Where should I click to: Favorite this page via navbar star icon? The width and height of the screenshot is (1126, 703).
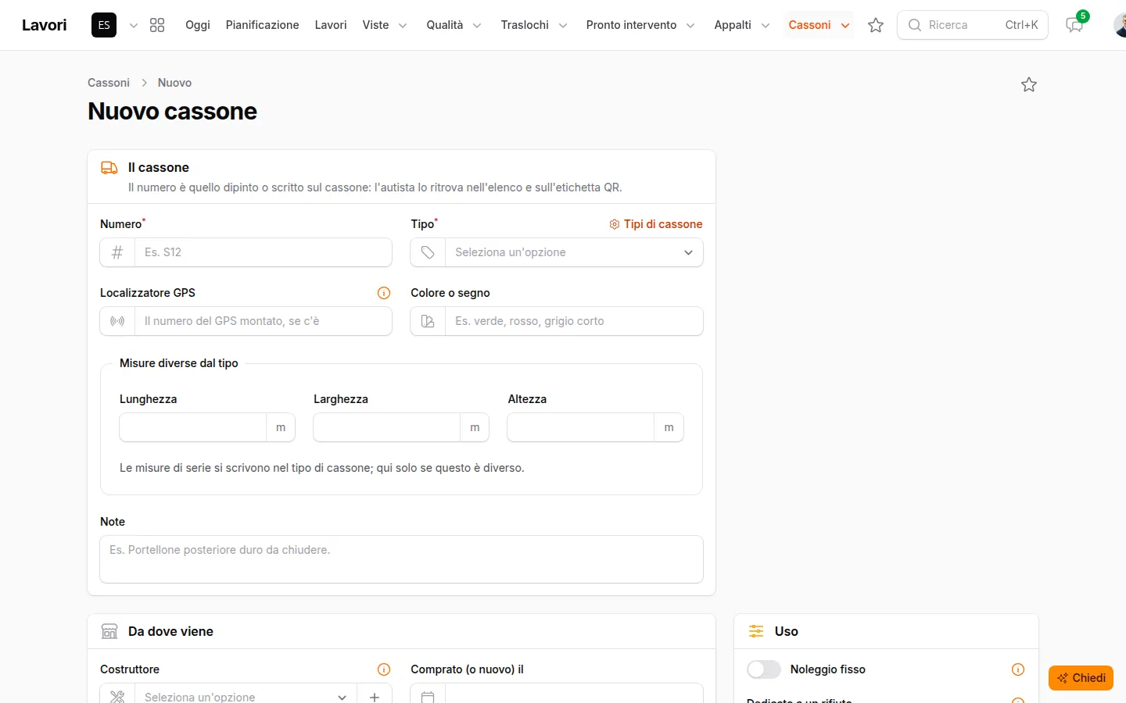876,25
